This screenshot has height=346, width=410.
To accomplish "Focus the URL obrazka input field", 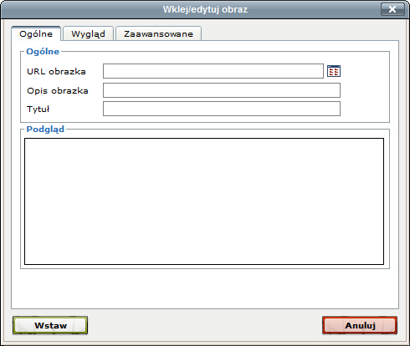I will pos(213,71).
